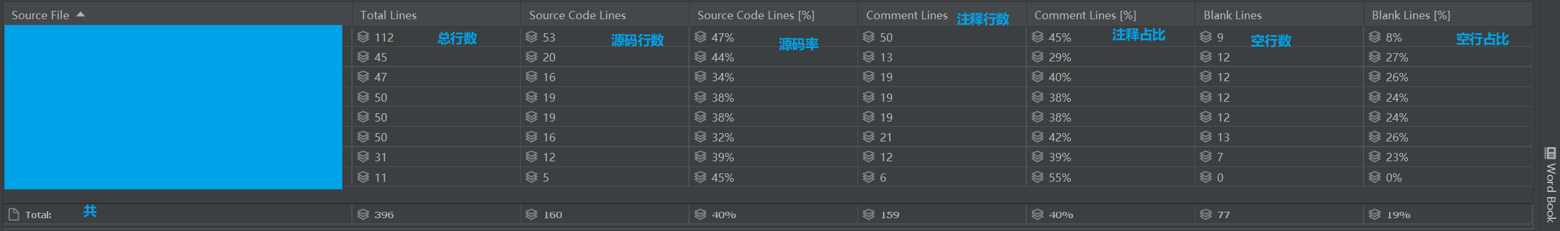
Task: Click the Comment Lines [%] column header
Action: [x=1085, y=15]
